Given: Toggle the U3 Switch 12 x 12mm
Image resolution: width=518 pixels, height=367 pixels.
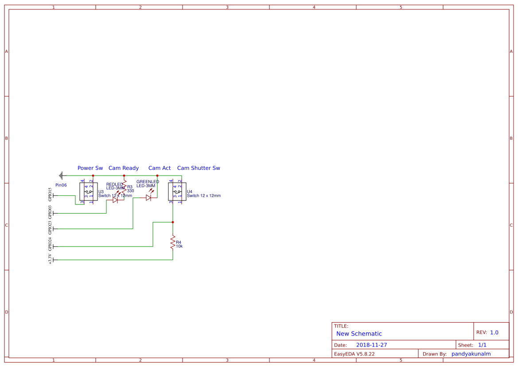Looking at the screenshot, I should click(88, 192).
